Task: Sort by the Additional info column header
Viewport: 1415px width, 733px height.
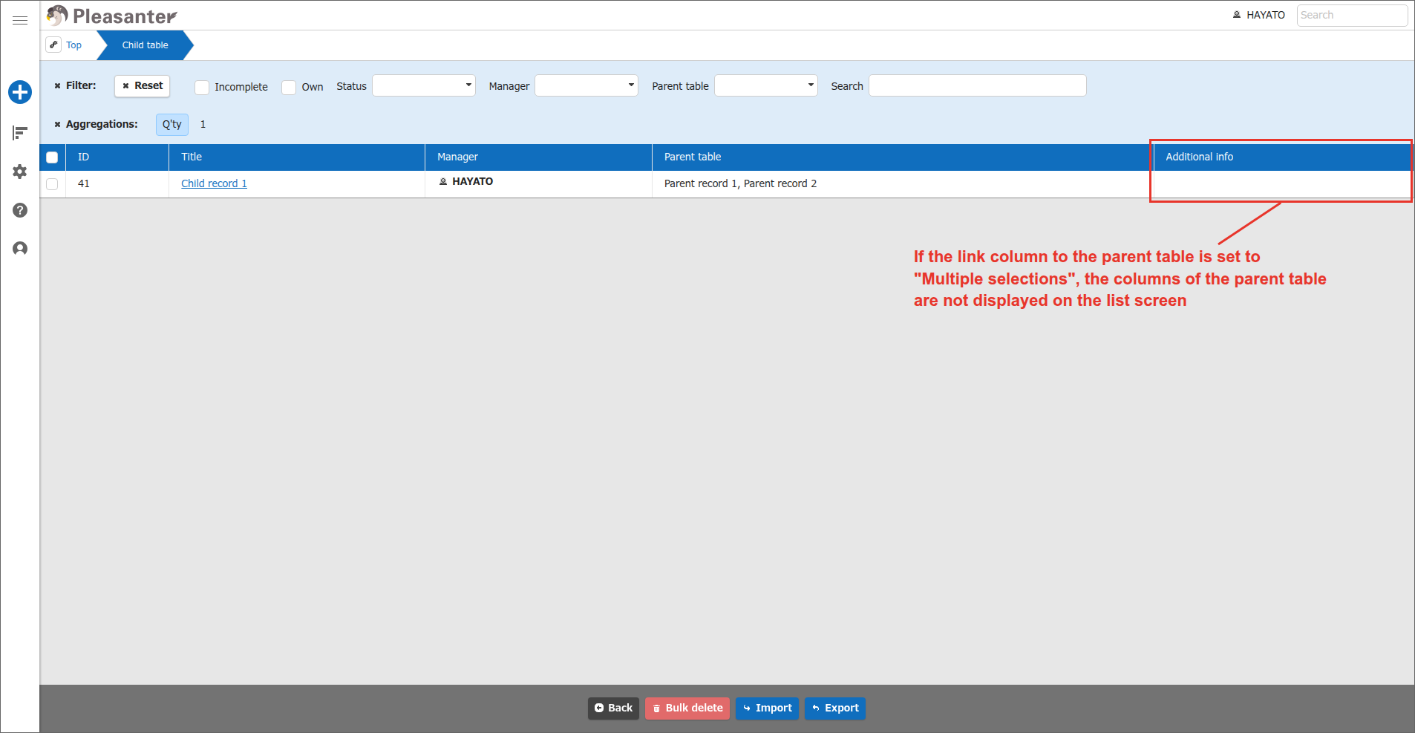Action: coord(1282,157)
